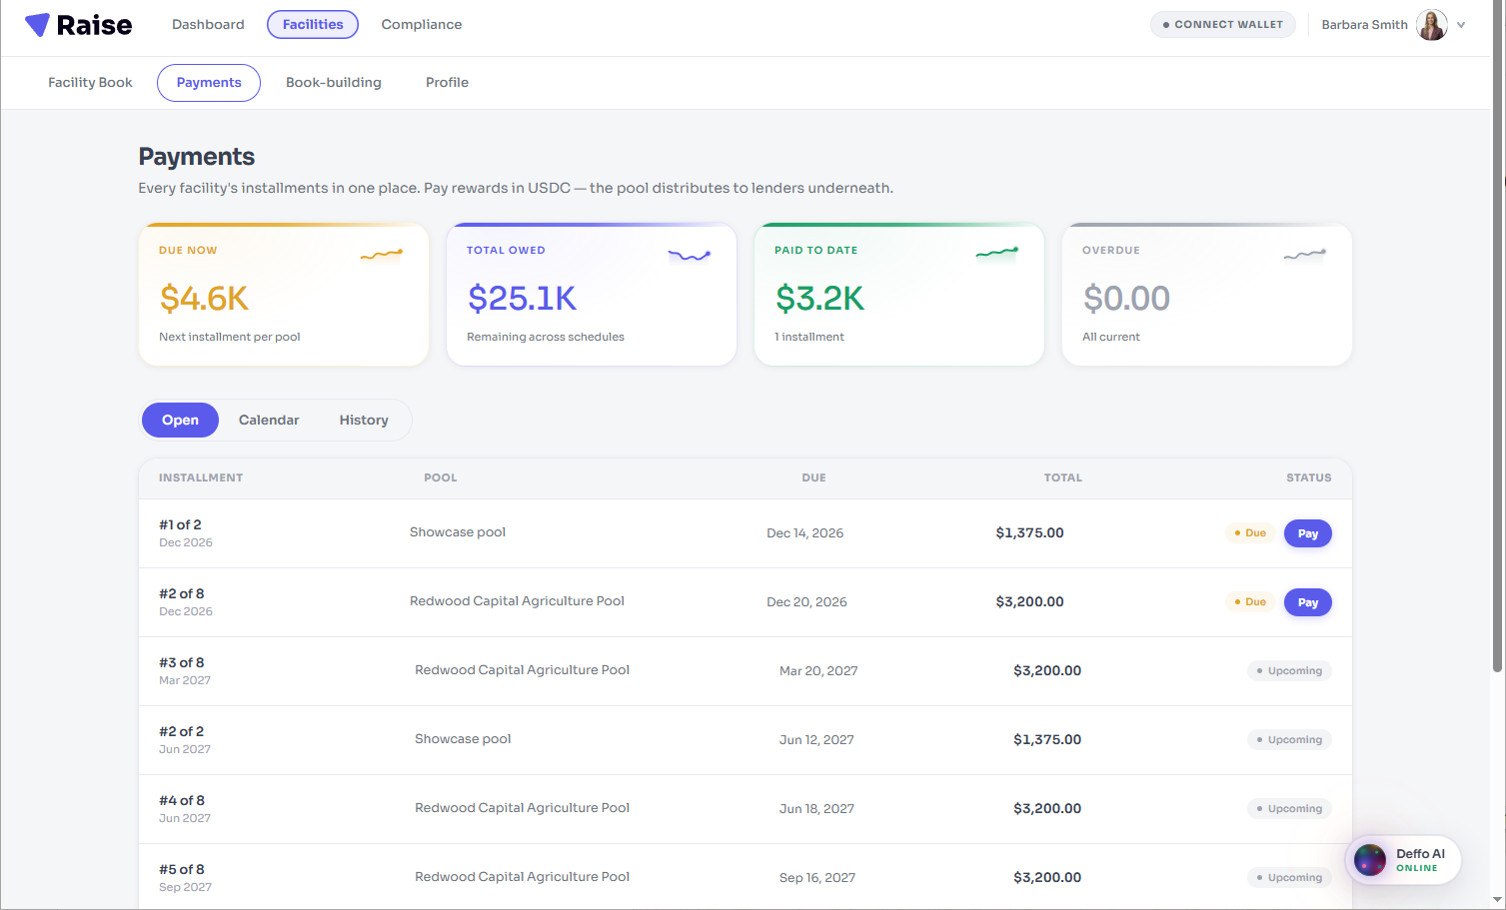Click Upcoming badge on Sep 16, 2027 row
The image size is (1506, 910).
point(1289,878)
